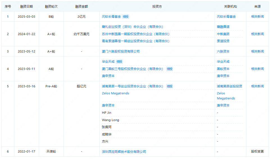The width and height of the screenshot is (270, 159).
Task: Open 青岛索道善信一期创业投资合伙企业 link
Action: click(x=135, y=41)
